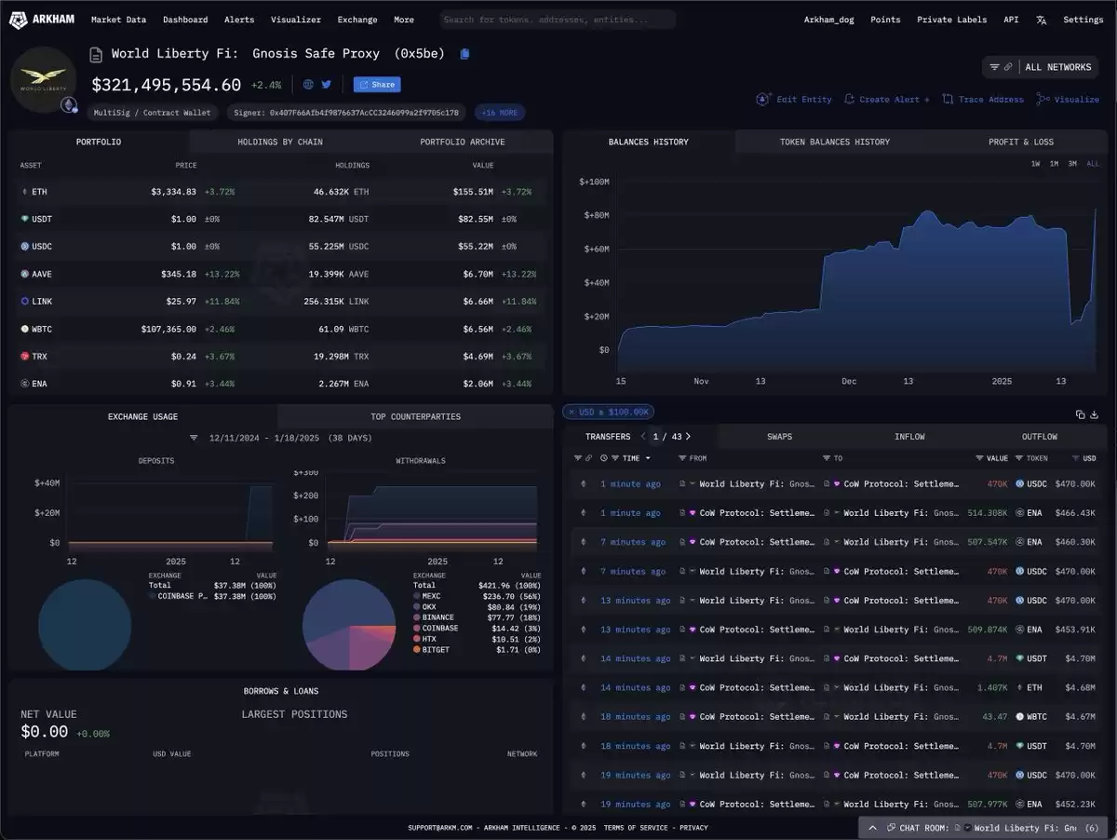Click the TRX asset icon in portfolio
Viewport: 1117px width, 840px height.
25,356
